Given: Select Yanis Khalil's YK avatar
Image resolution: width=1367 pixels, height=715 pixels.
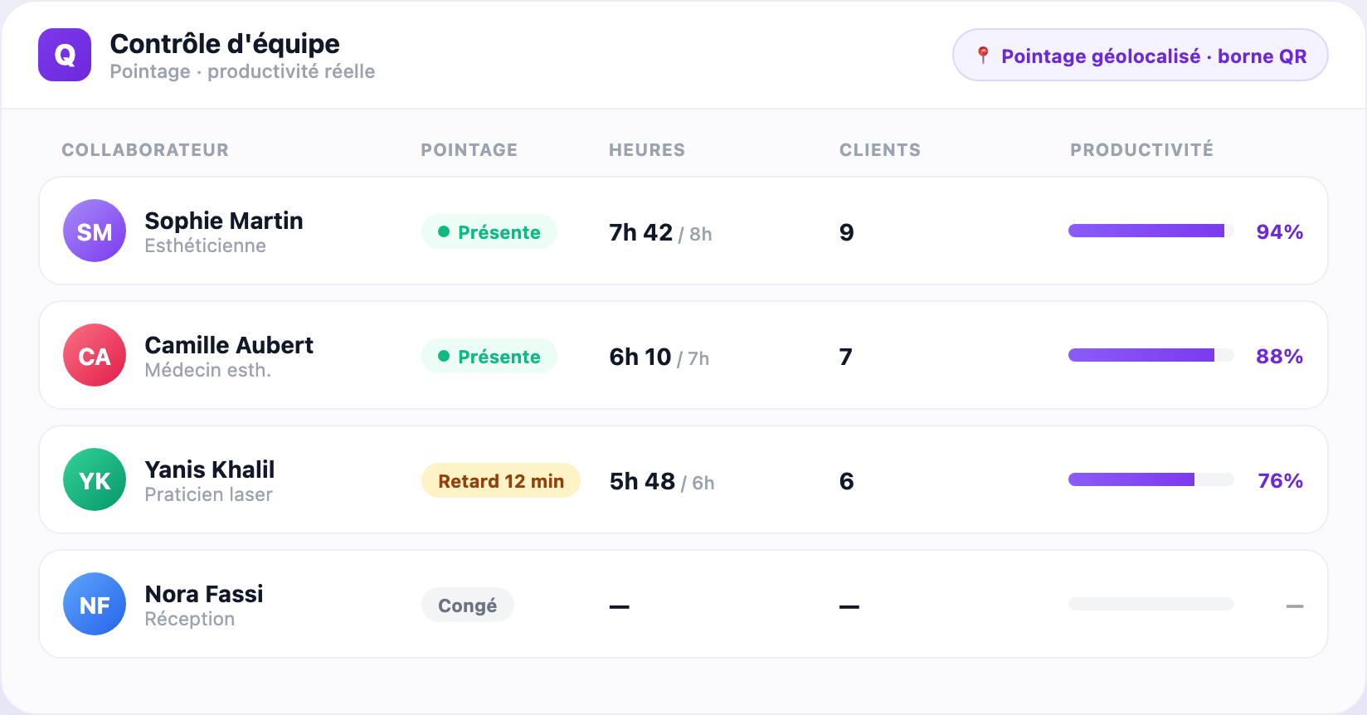Looking at the screenshot, I should (x=95, y=479).
